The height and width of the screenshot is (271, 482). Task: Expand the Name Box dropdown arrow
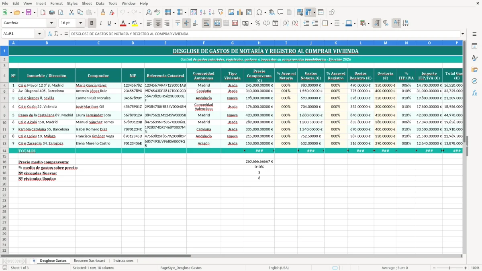[x=39, y=34]
